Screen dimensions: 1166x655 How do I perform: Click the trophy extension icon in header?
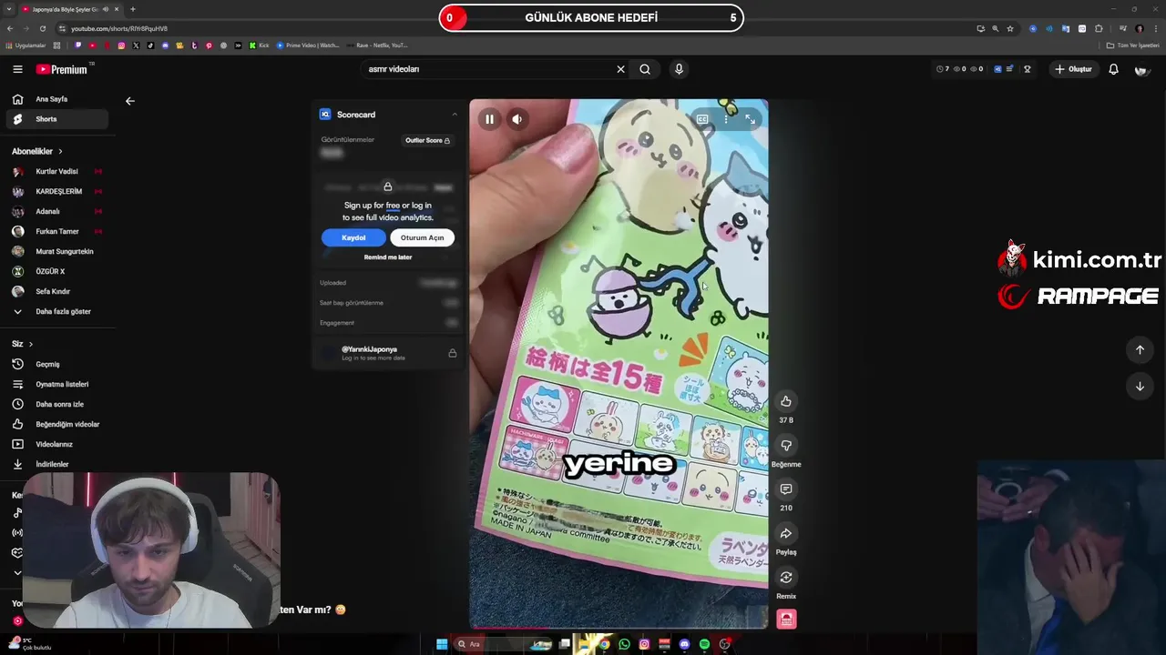(1027, 69)
